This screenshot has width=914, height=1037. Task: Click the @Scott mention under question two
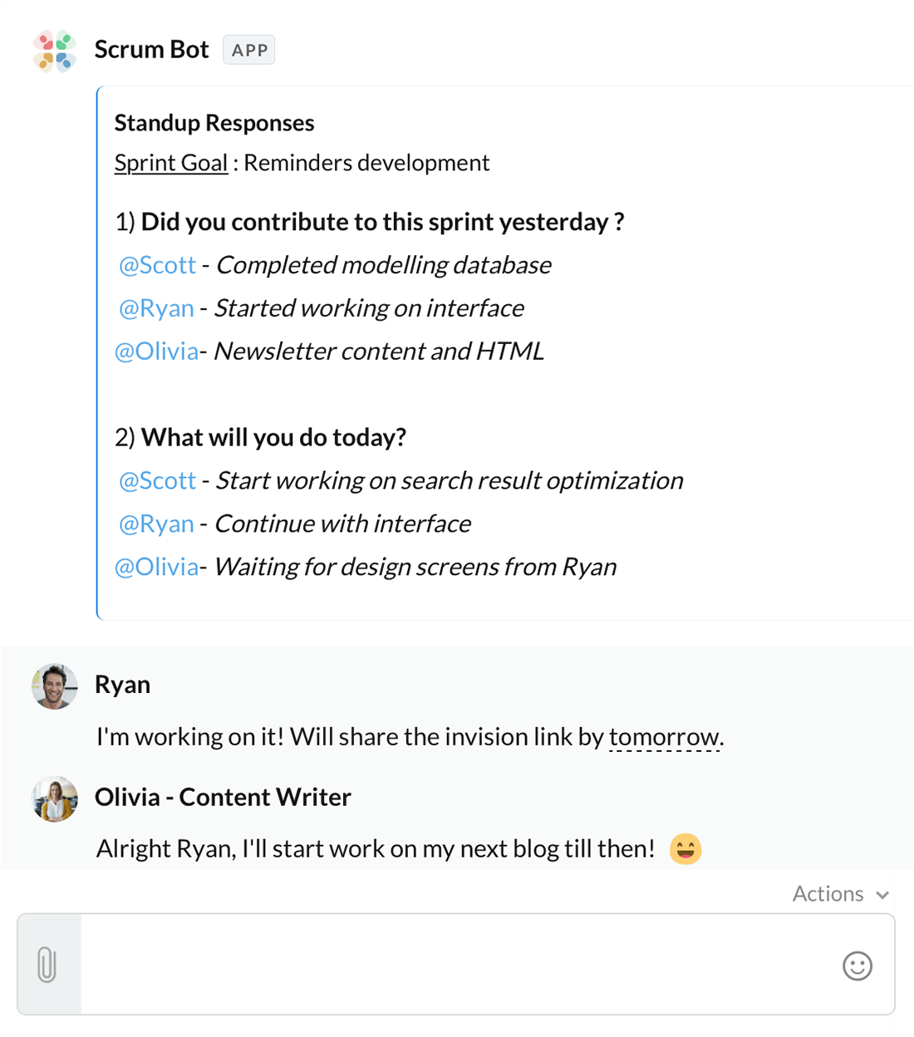click(157, 481)
